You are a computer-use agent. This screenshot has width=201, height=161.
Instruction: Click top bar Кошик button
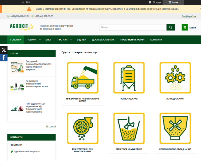click(x=173, y=2)
